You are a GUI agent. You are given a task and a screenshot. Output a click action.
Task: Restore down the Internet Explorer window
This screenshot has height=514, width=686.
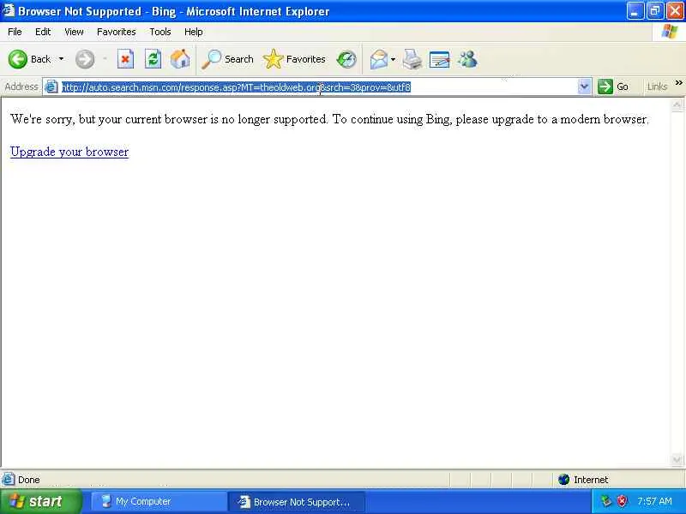click(654, 10)
